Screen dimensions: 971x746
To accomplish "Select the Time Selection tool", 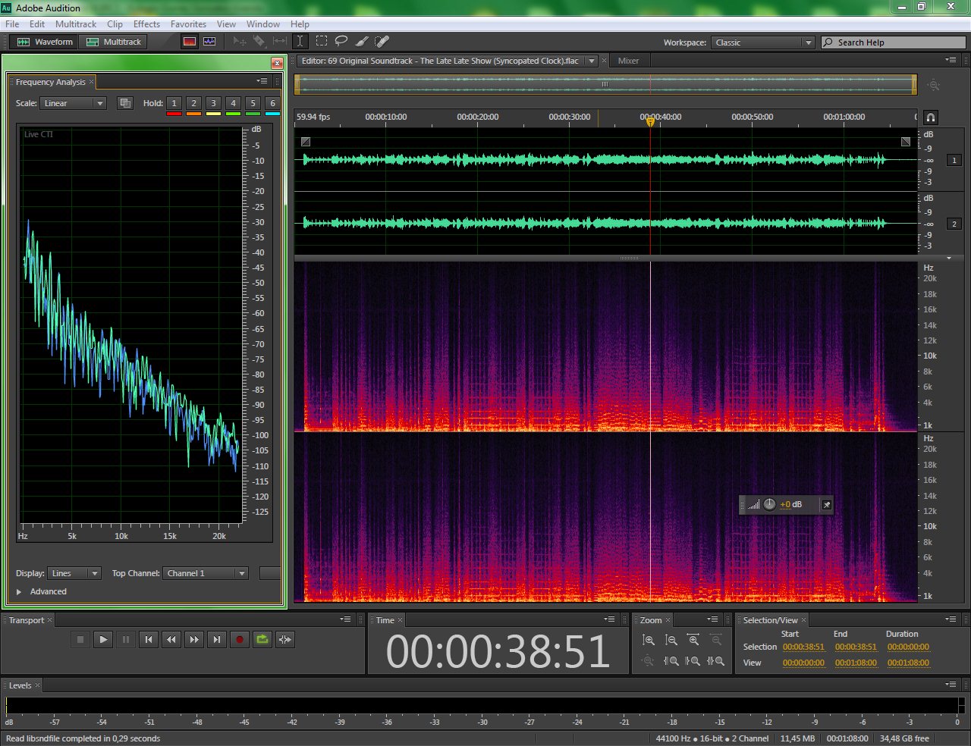I will point(300,42).
